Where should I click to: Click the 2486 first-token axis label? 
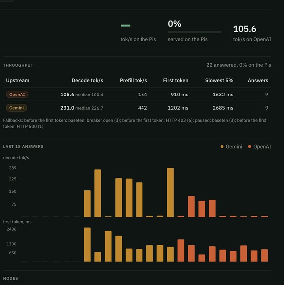11,229
